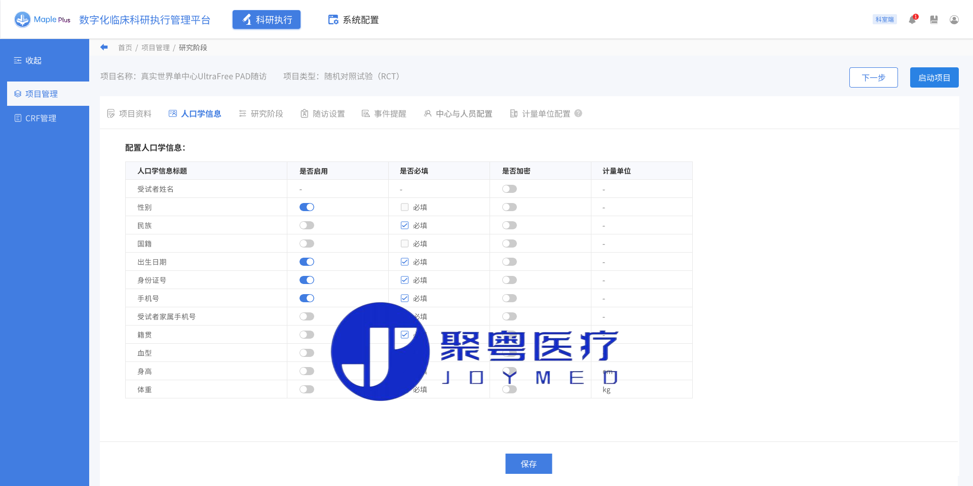Click the notification bell icon
The height and width of the screenshot is (486, 973).
912,20
